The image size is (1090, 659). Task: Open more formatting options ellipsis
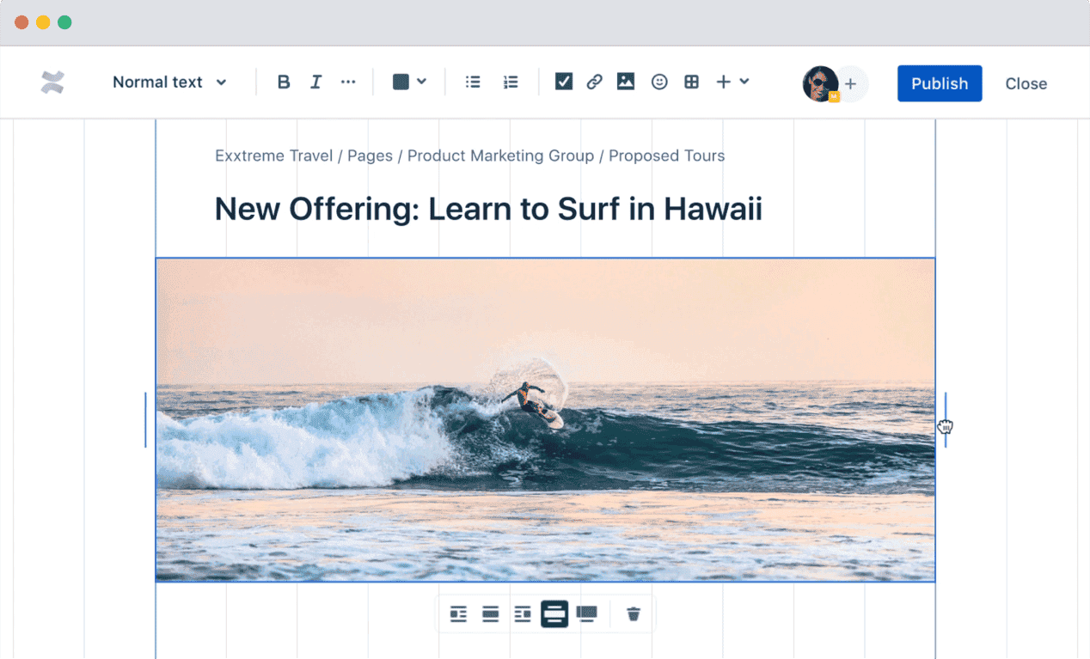[x=348, y=82]
